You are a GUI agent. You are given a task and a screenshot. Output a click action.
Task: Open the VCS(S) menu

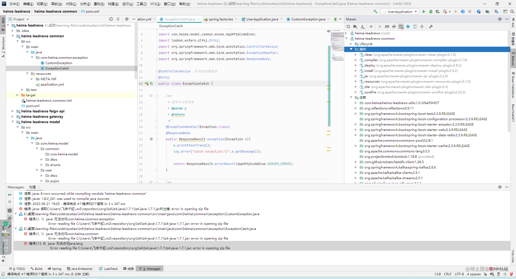[155, 4]
